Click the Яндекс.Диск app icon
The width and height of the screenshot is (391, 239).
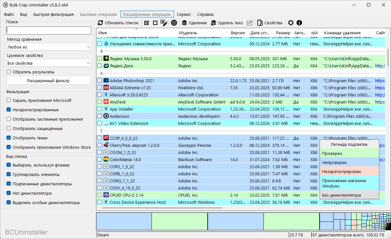pyautogui.click(x=106, y=66)
